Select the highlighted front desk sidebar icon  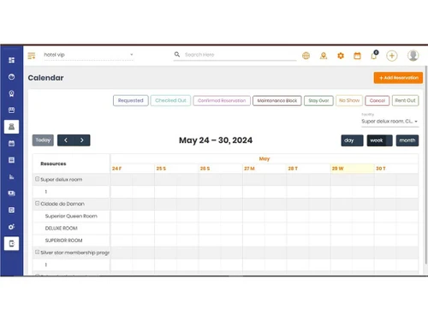11,127
